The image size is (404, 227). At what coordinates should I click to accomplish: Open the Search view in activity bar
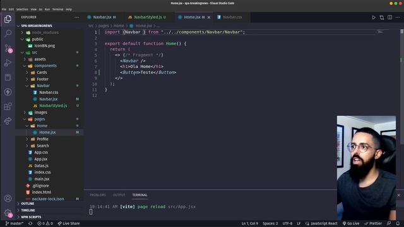coord(8,33)
